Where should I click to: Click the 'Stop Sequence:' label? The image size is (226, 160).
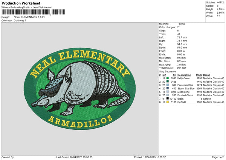[x=168, y=72]
